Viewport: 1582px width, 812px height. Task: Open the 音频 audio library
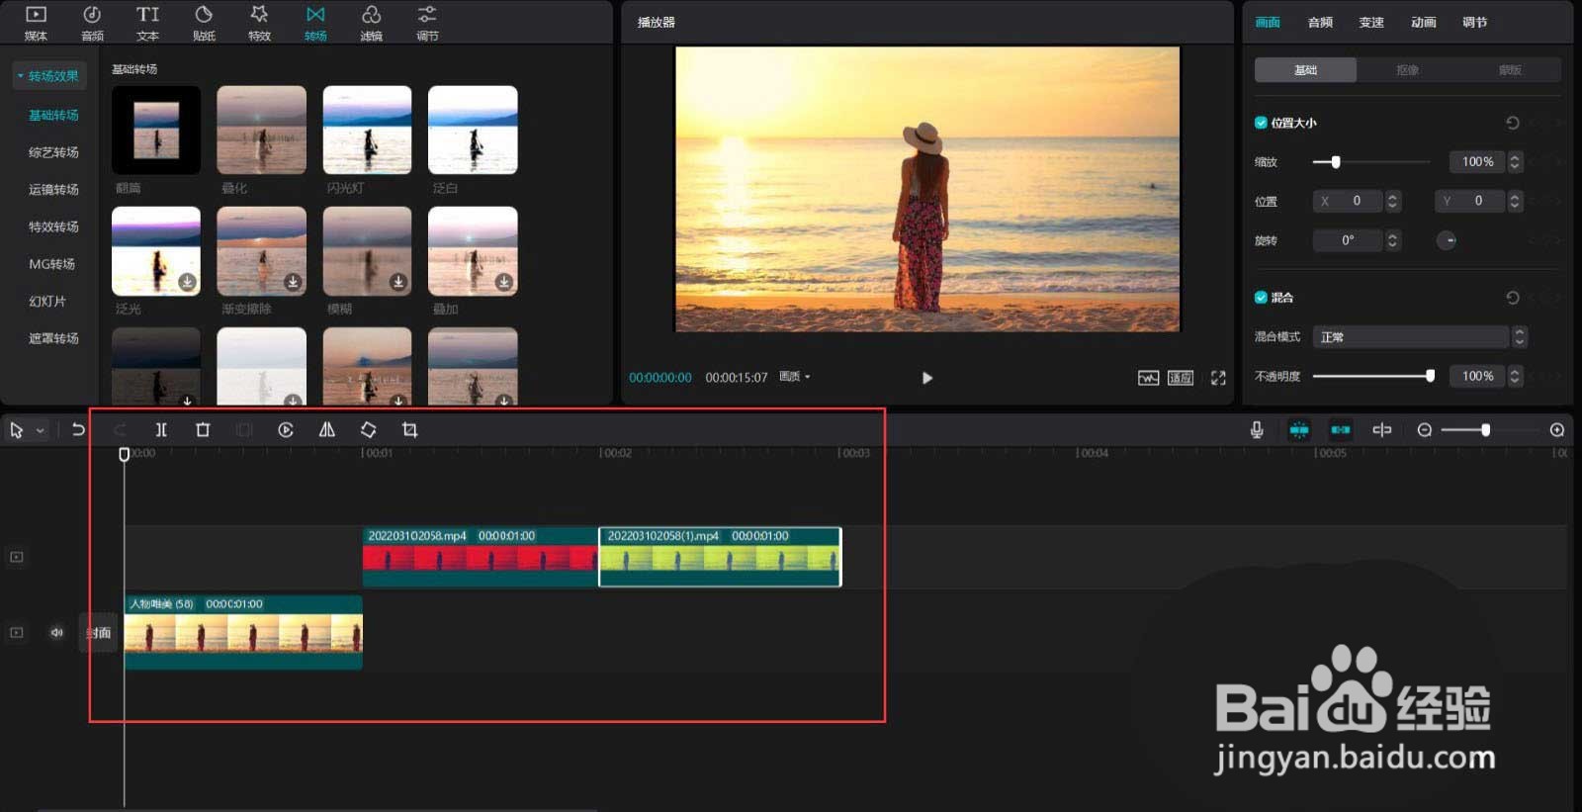pos(92,22)
